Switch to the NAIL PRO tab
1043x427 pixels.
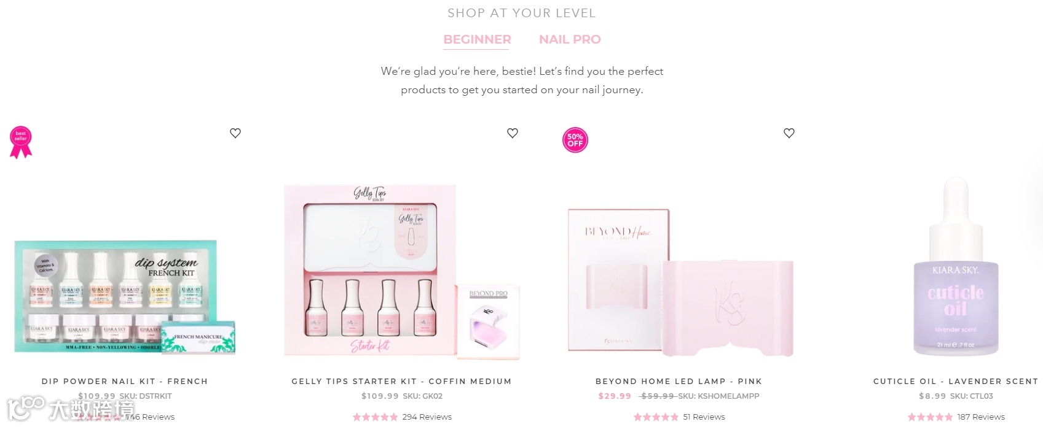[x=570, y=39]
